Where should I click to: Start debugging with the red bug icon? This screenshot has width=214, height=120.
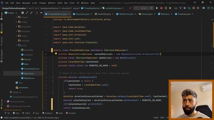pyautogui.click(x=161, y=8)
